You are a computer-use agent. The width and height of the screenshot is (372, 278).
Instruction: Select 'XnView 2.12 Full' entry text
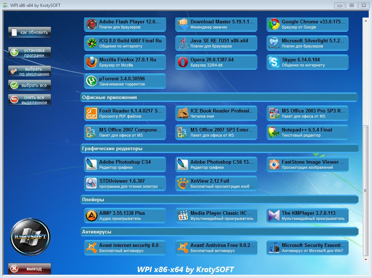(210, 181)
